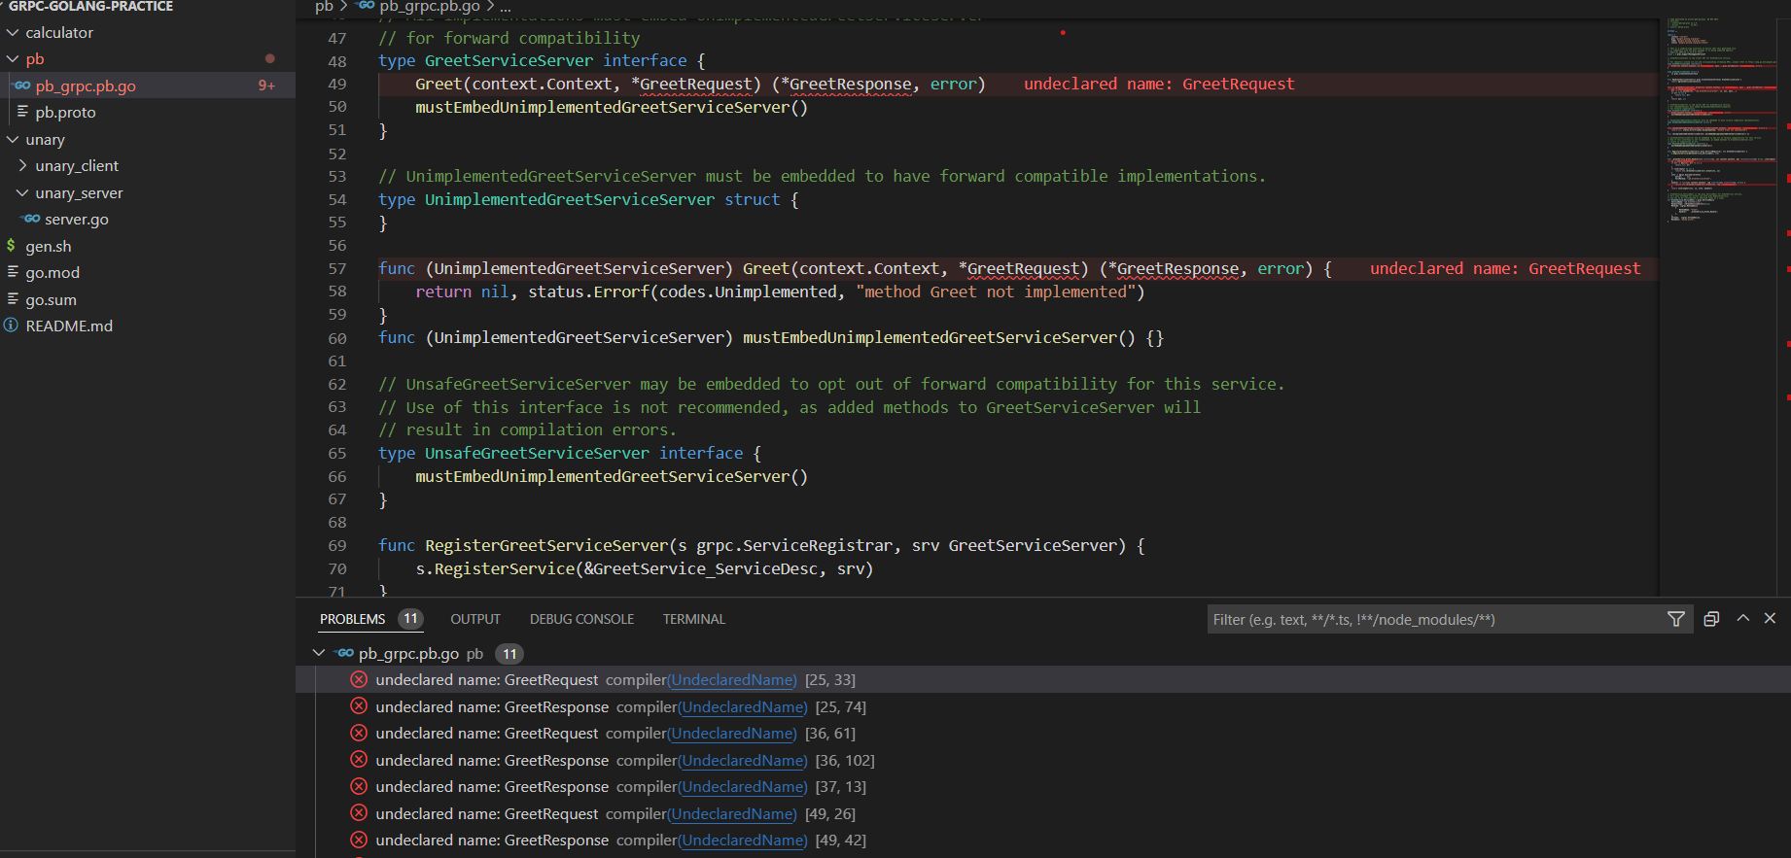Click file icon beside go.sum
This screenshot has width=1791, height=858.
13,299
